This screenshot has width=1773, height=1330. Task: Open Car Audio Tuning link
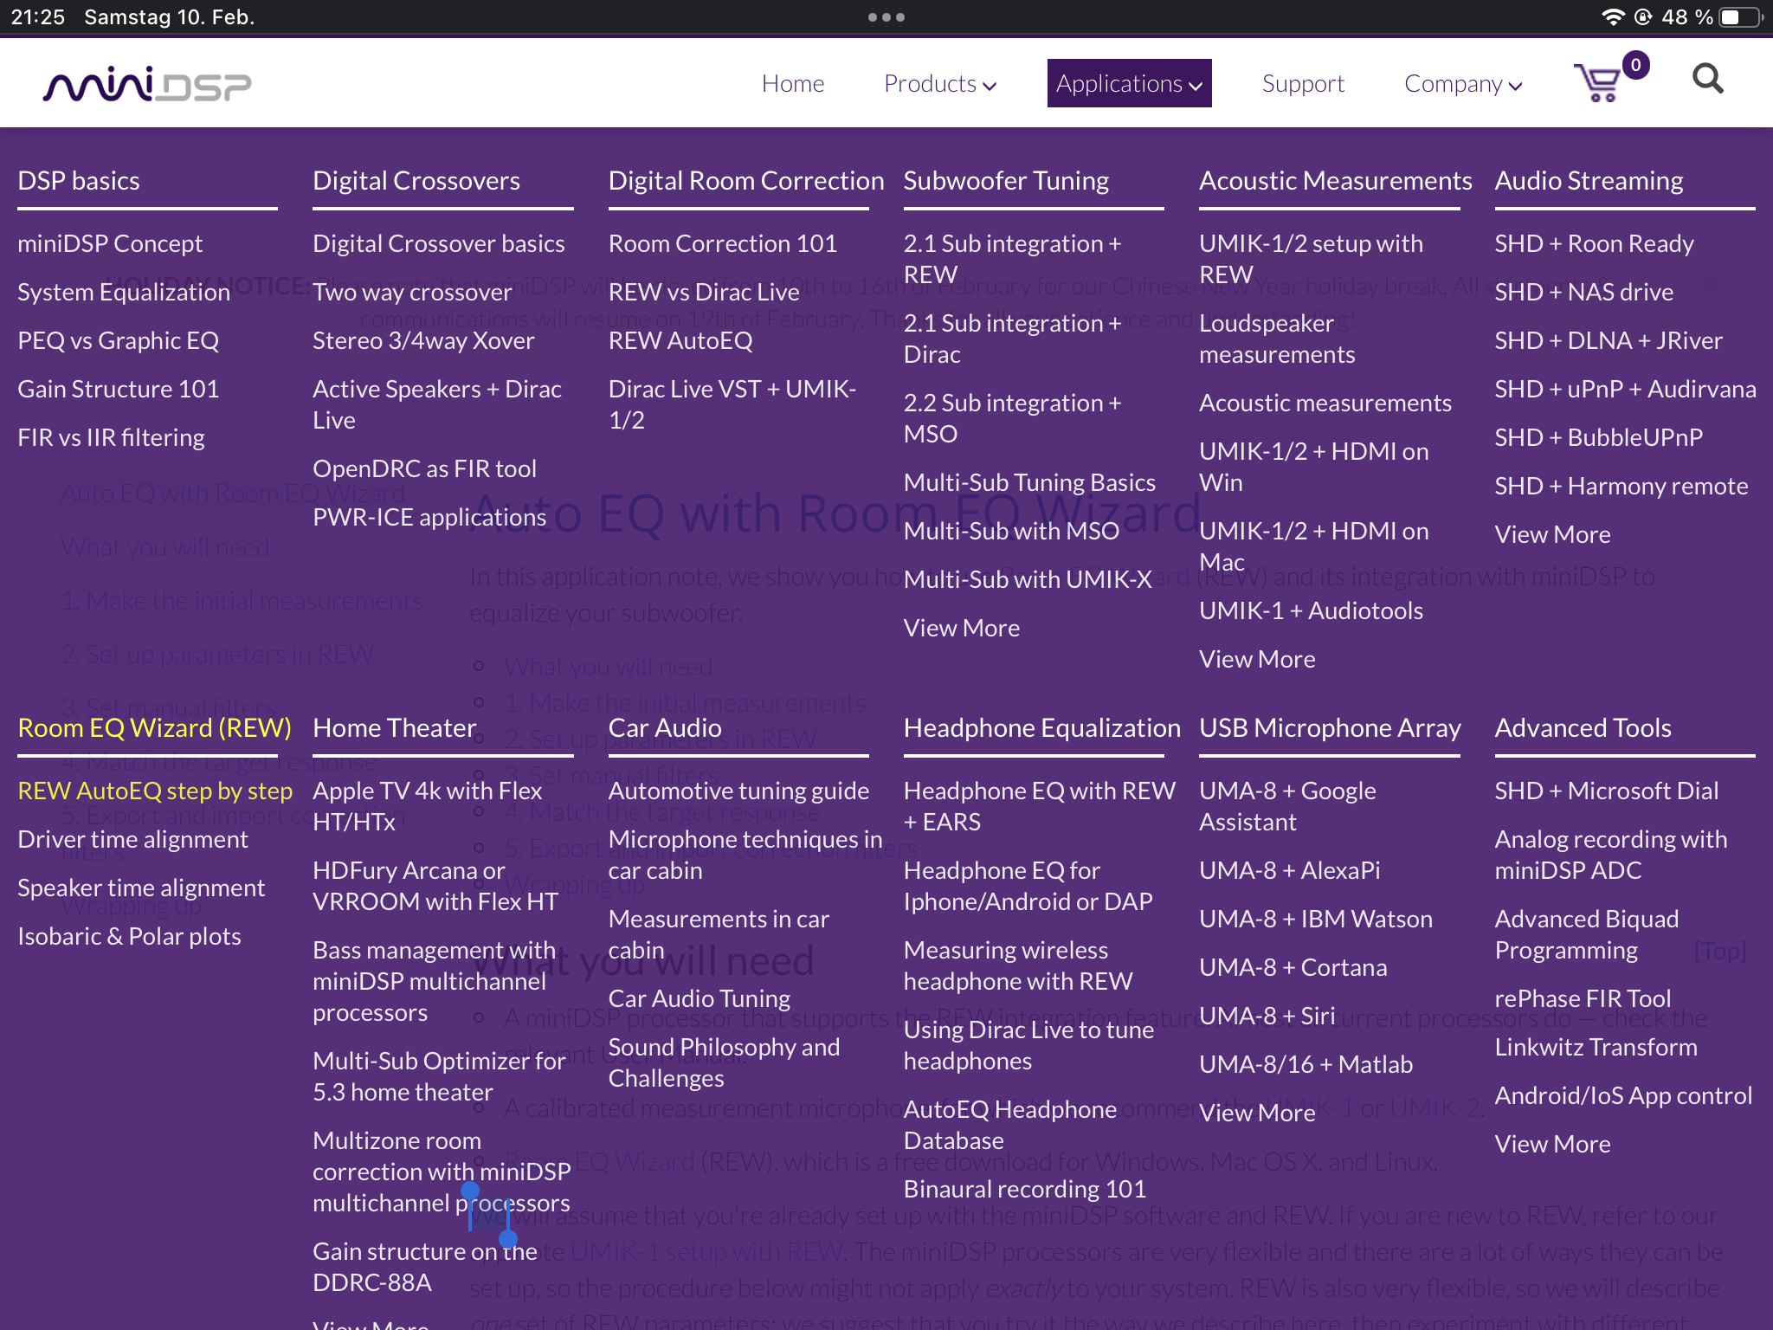pos(700,998)
